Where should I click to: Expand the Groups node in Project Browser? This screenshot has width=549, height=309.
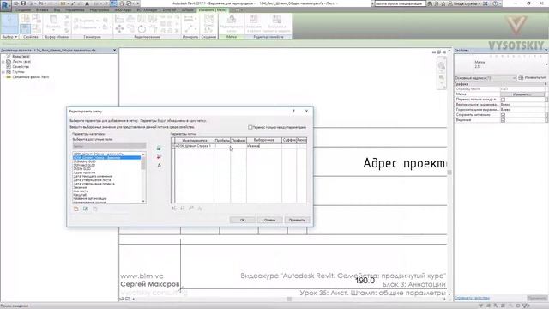click(x=3, y=72)
